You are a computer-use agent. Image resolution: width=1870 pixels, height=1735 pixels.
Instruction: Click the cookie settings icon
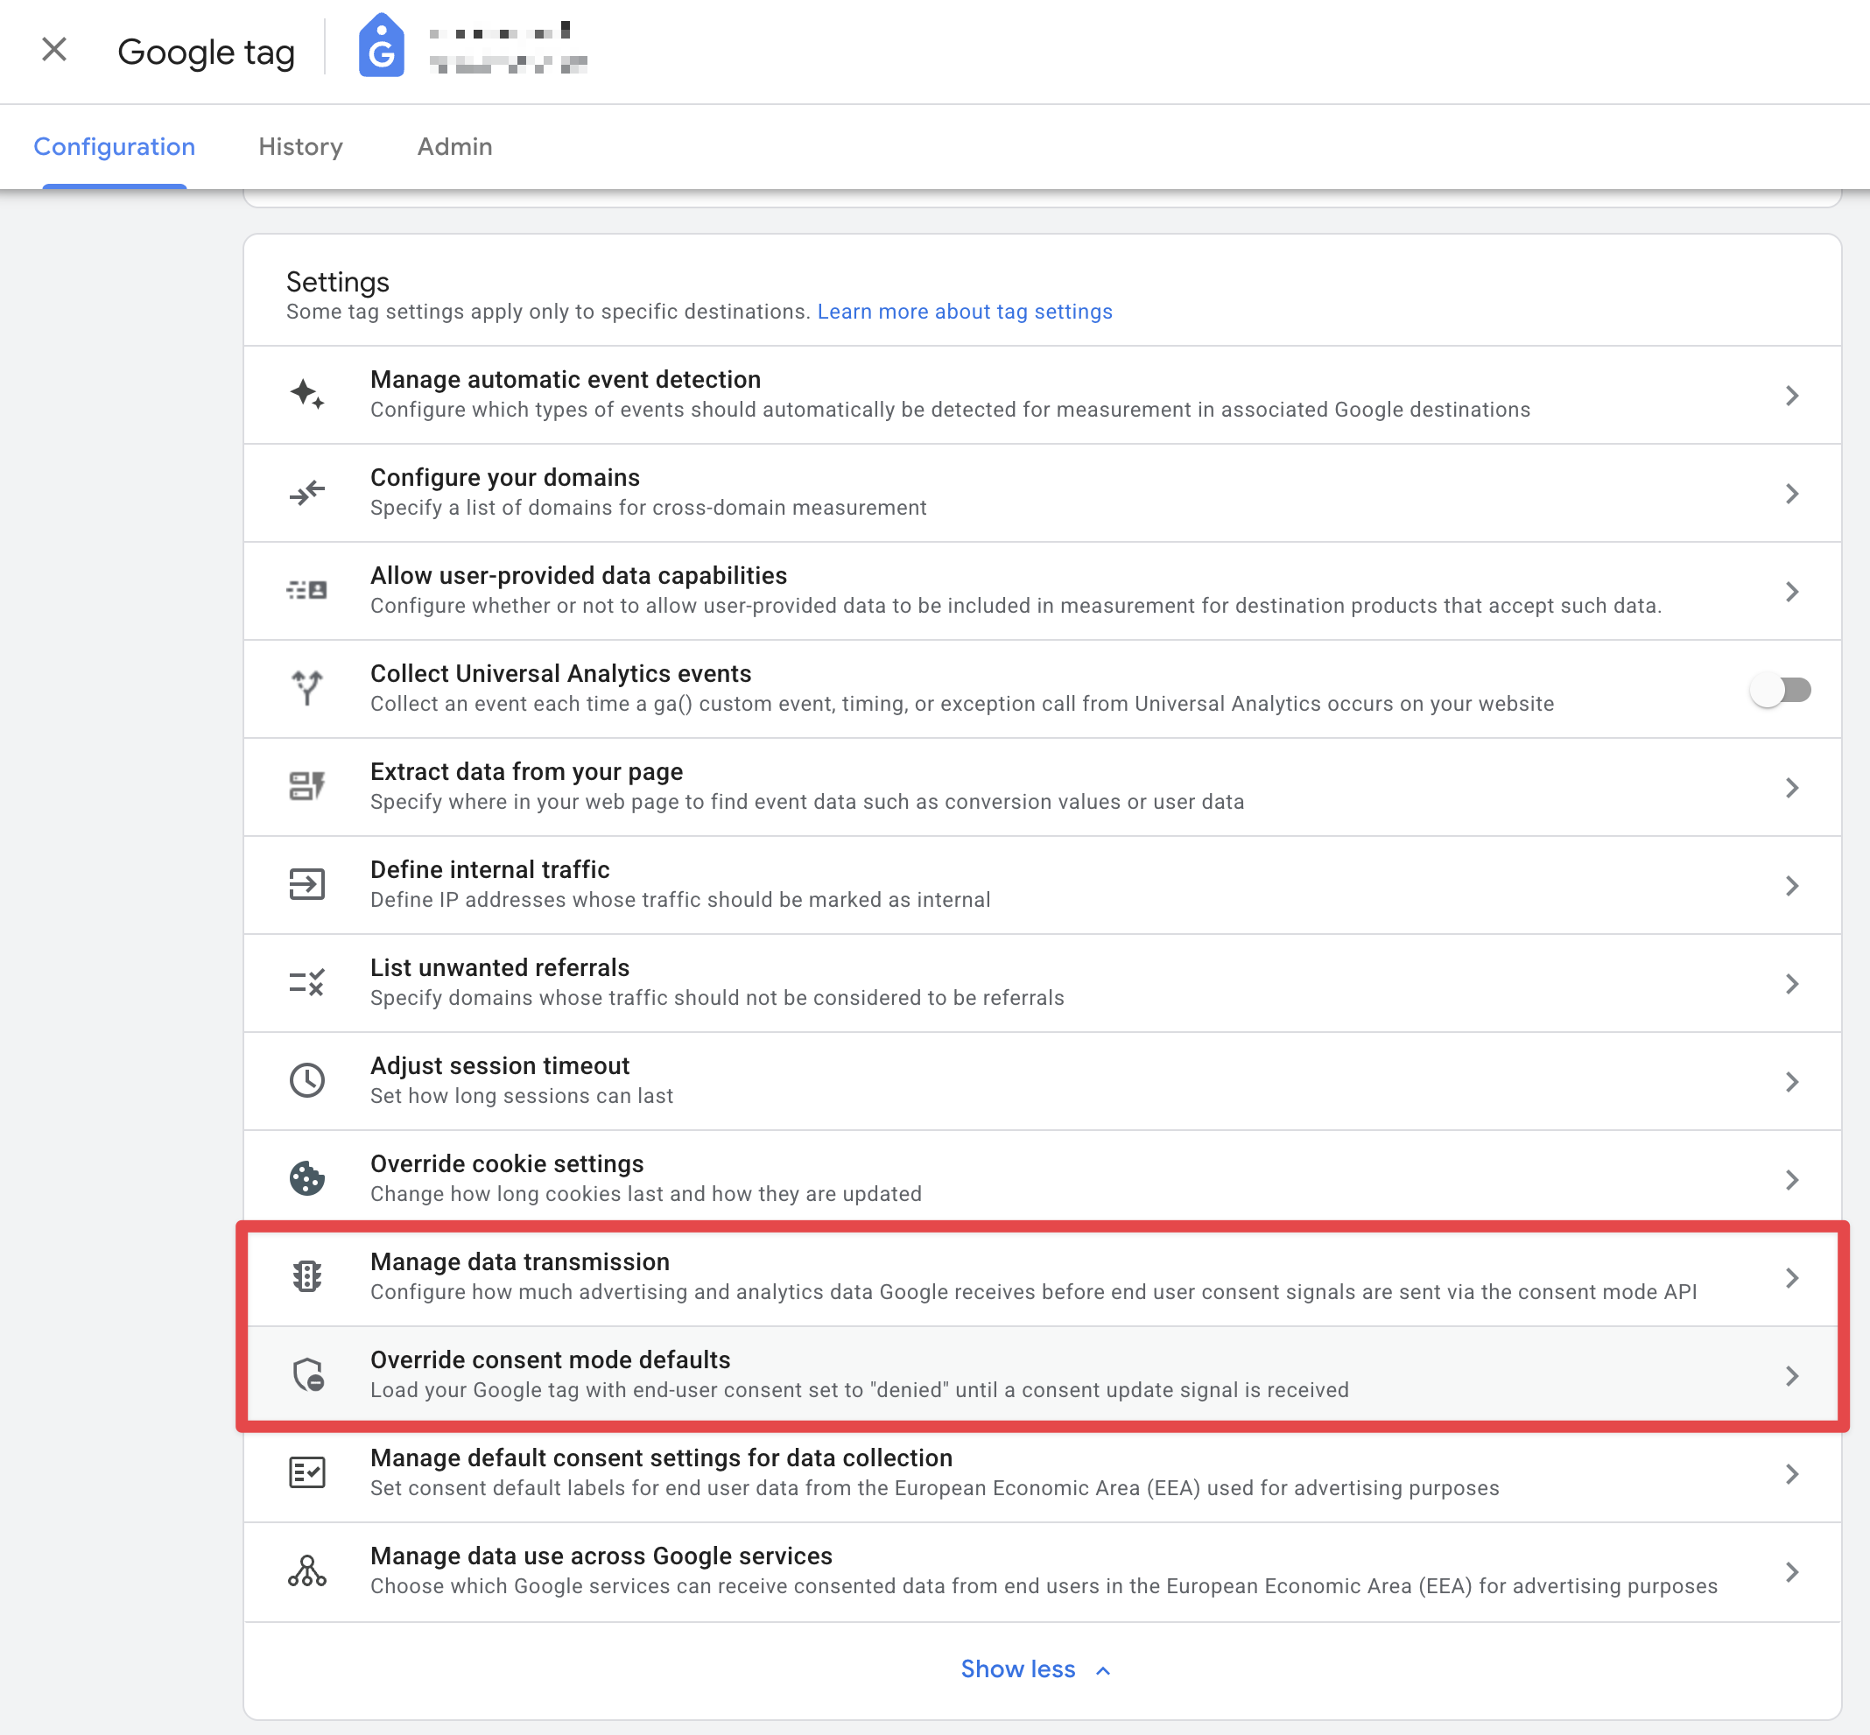(x=307, y=1178)
